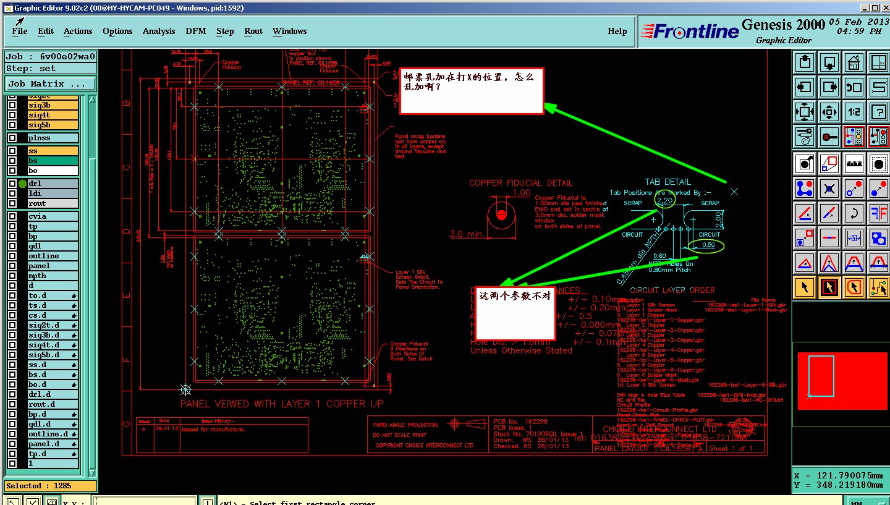Open the Edit menu
Screen dimensions: 890x505
coord(46,31)
